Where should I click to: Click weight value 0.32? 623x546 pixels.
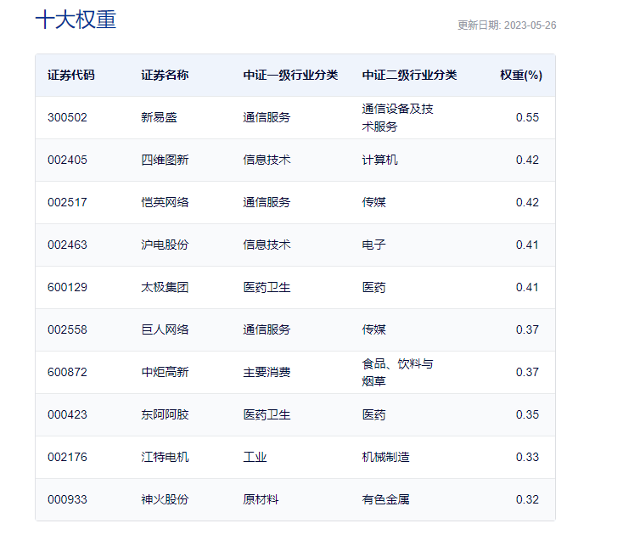[x=527, y=500]
